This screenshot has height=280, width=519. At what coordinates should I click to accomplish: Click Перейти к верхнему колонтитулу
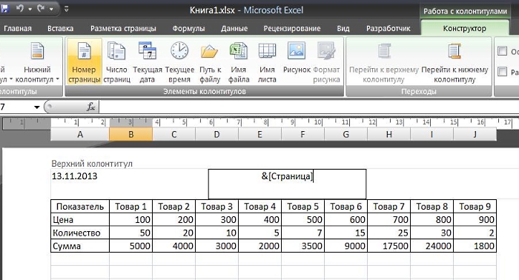coord(384,61)
